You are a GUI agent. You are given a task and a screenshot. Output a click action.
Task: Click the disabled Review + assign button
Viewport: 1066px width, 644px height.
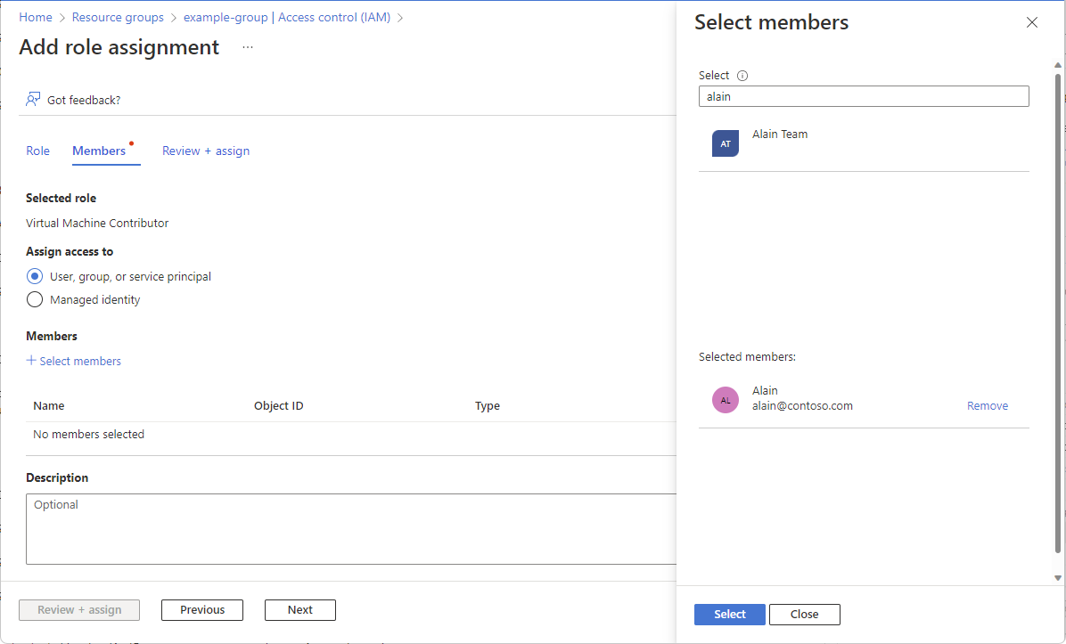pos(79,610)
